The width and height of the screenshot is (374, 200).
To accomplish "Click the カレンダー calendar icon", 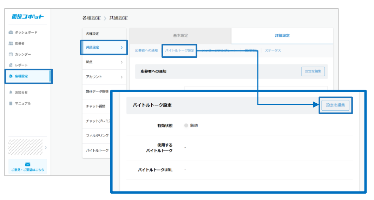I will tap(11, 54).
